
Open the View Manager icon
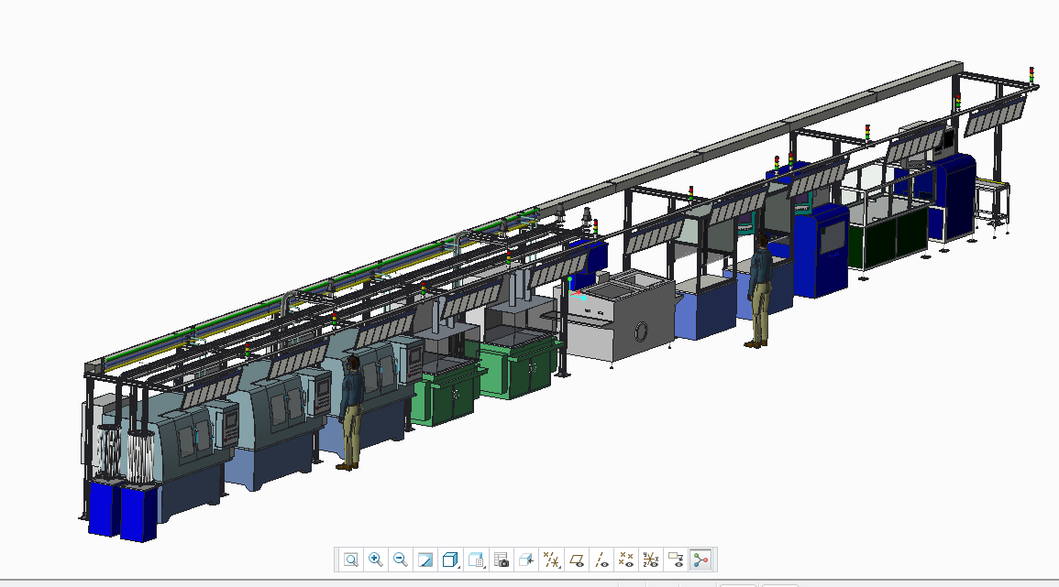point(501,560)
